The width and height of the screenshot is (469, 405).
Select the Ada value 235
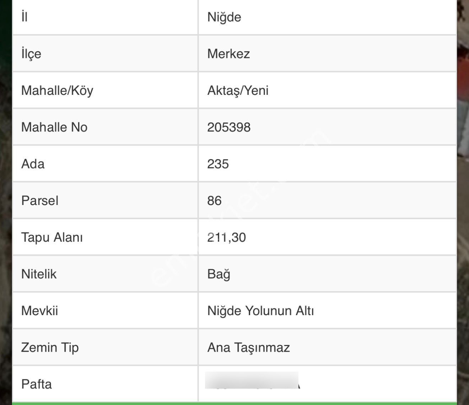218,164
